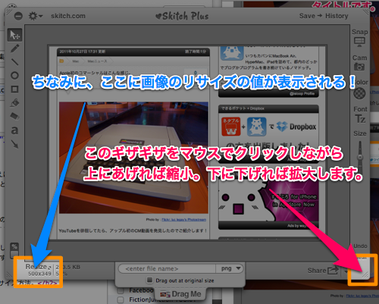Expand the gear settings menu
The image size is (379, 304).
click(35, 16)
